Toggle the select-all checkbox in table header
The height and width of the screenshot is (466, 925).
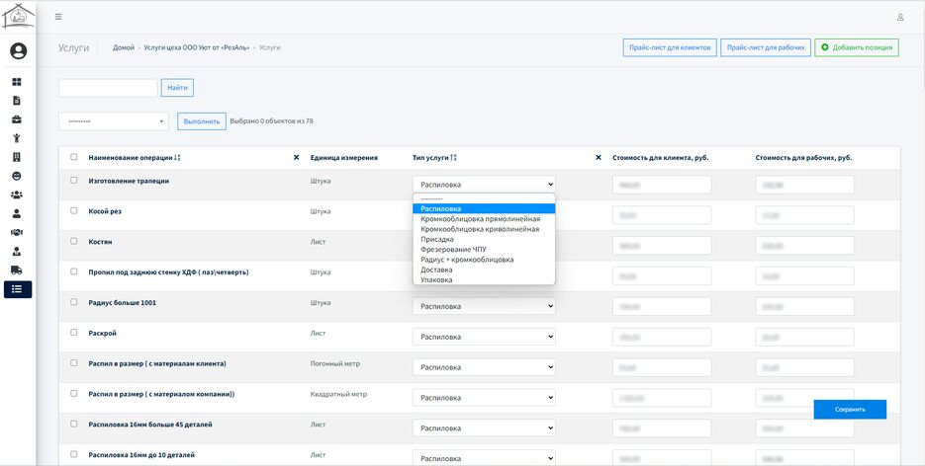tap(74, 157)
